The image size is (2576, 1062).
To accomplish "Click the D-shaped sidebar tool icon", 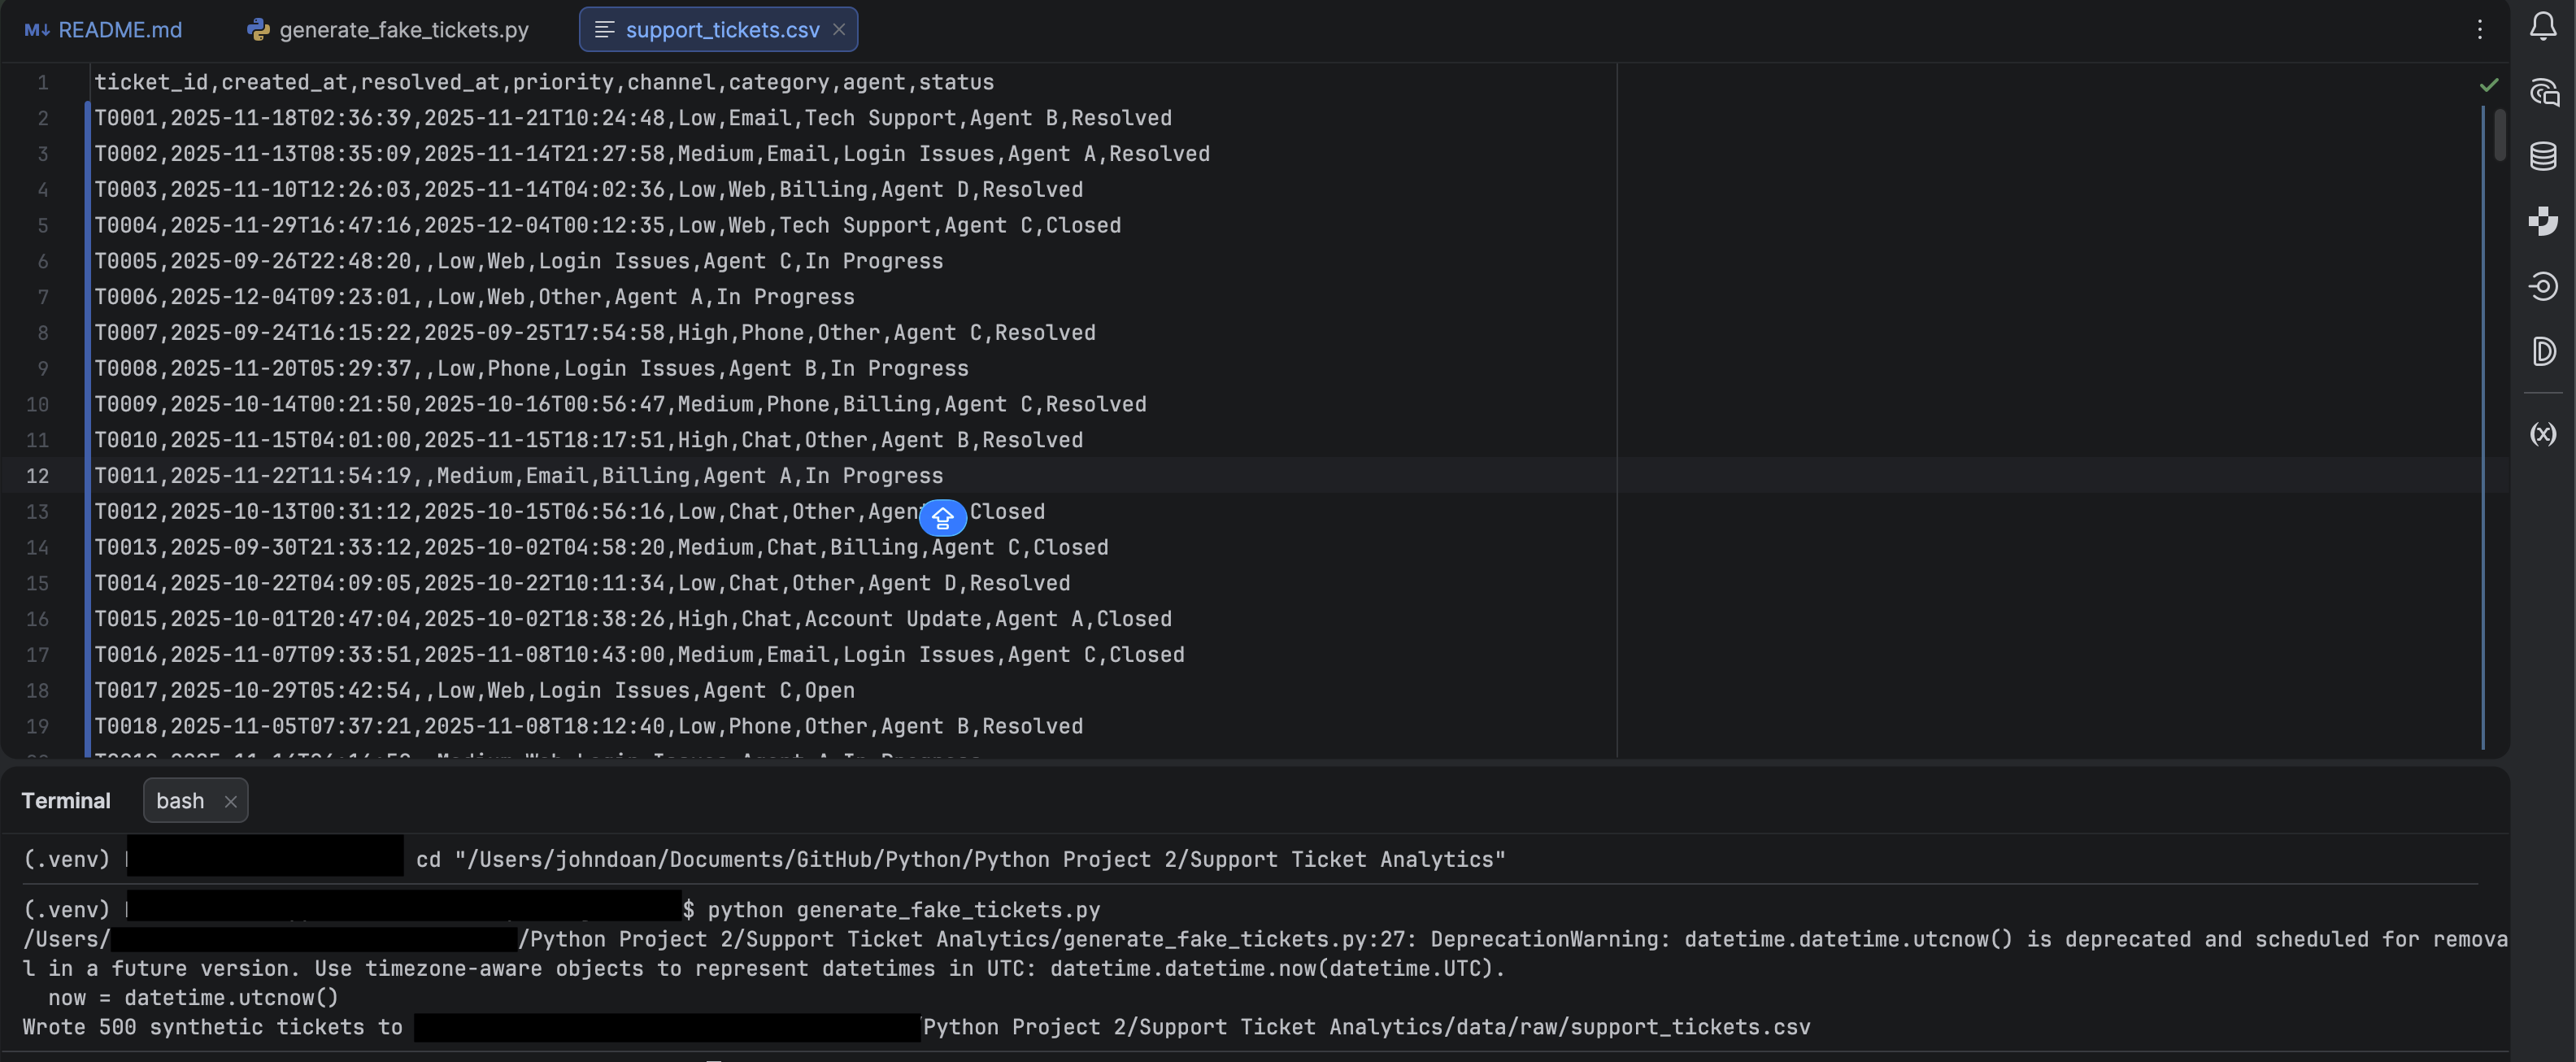I will click(2544, 351).
